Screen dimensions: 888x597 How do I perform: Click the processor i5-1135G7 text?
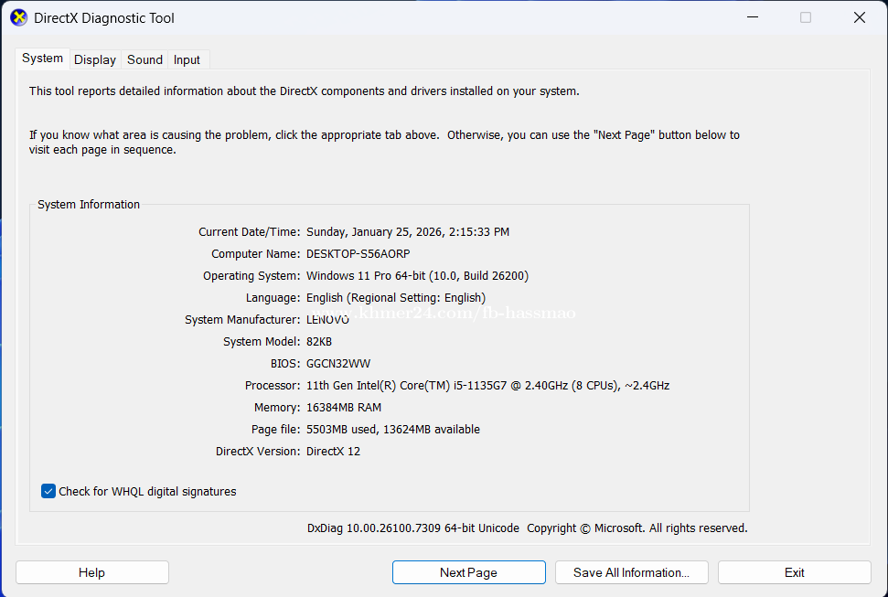point(487,386)
